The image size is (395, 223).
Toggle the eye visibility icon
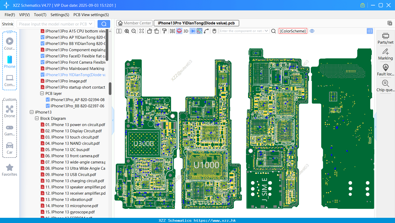click(312, 31)
